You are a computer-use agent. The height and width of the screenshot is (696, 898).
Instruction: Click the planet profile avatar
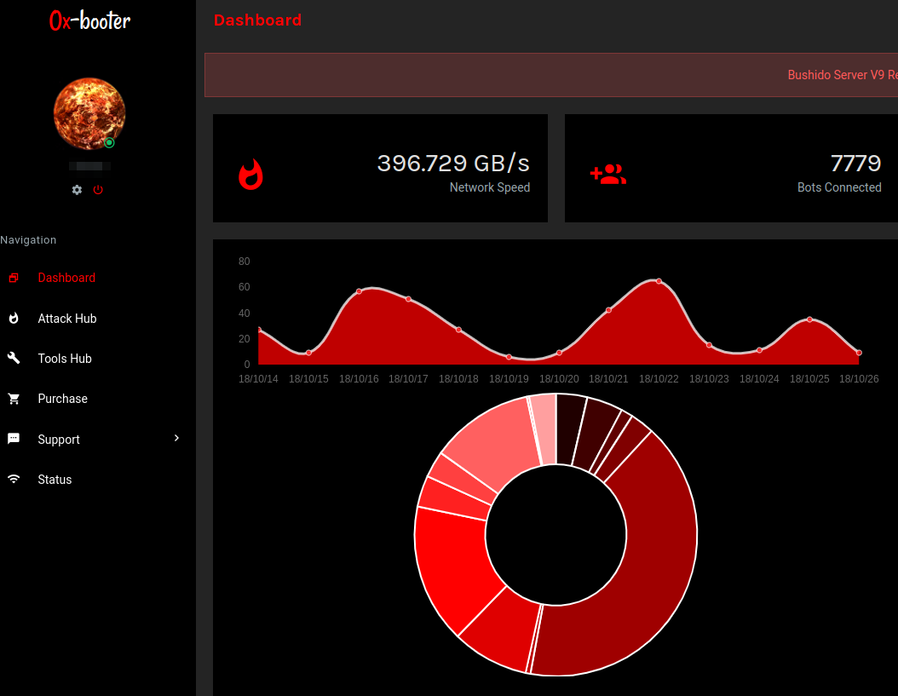[x=89, y=113]
